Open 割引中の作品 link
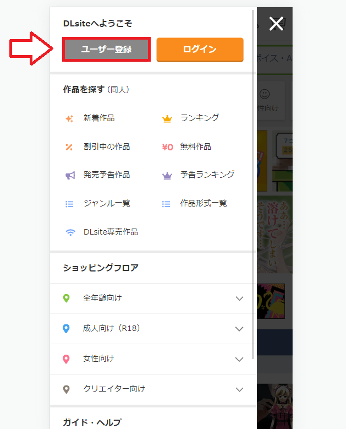Screen dimensions: 346x429 107,146
